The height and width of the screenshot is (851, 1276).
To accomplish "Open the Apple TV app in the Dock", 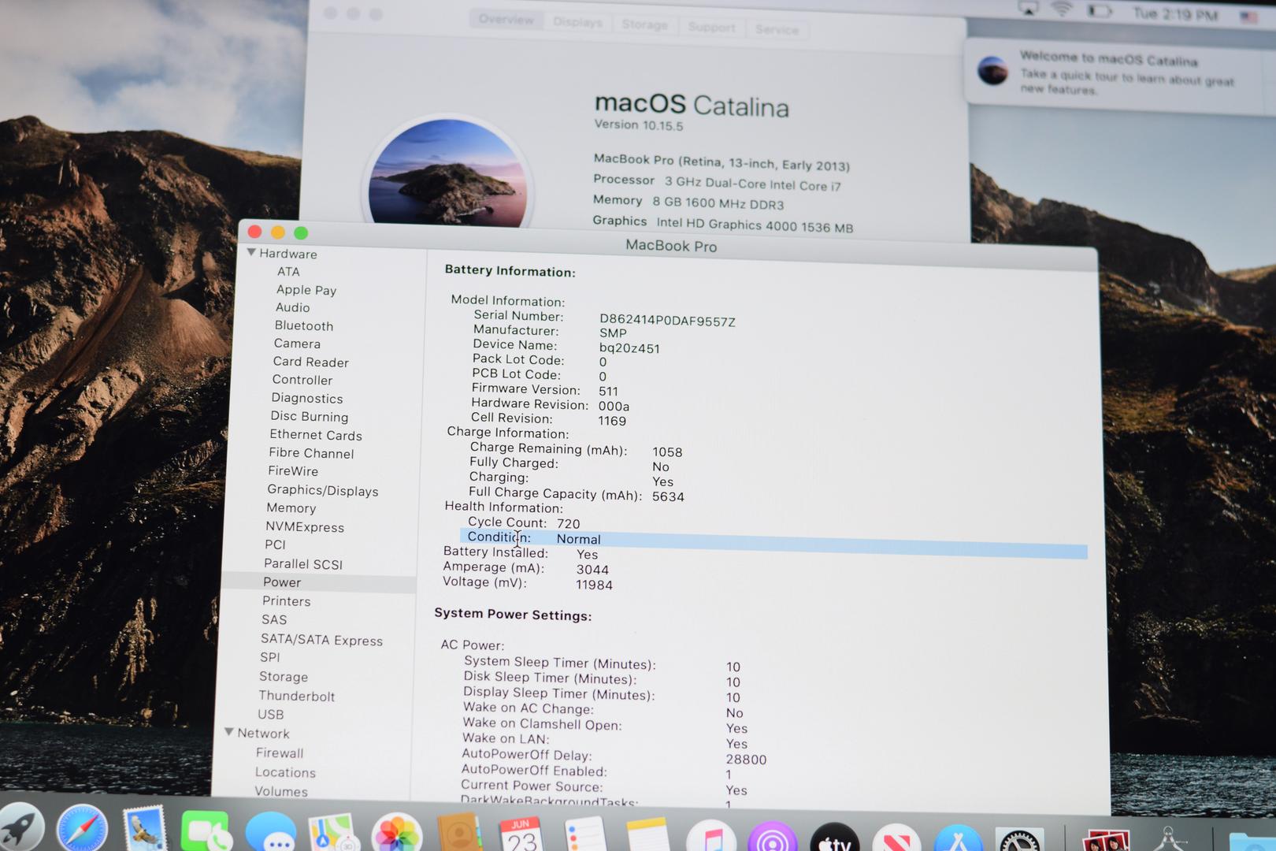I will 835,837.
